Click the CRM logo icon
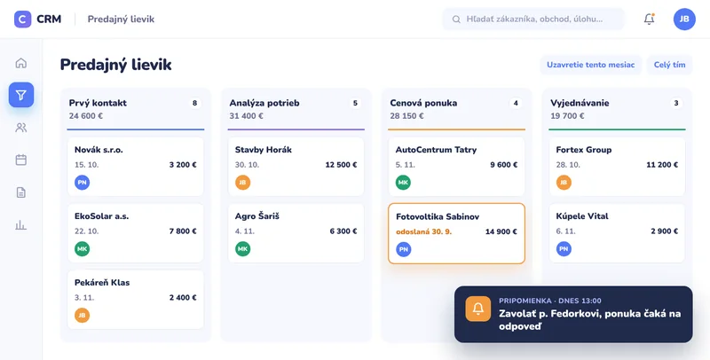The width and height of the screenshot is (710, 360). 23,19
